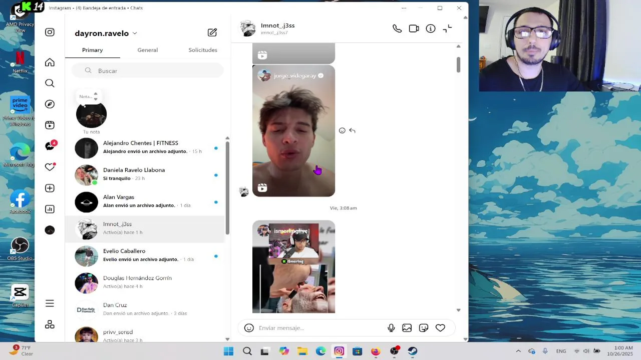This screenshot has width=641, height=360.
Task: Open chat with privv_sensd
Action: click(145, 335)
